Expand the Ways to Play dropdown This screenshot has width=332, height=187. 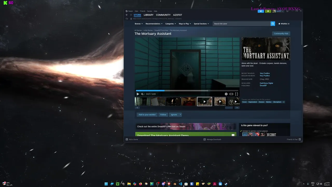click(185, 24)
